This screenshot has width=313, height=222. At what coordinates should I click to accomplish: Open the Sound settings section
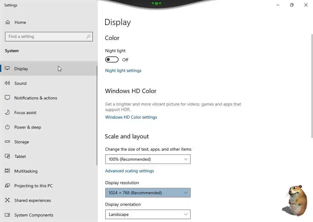[49, 83]
